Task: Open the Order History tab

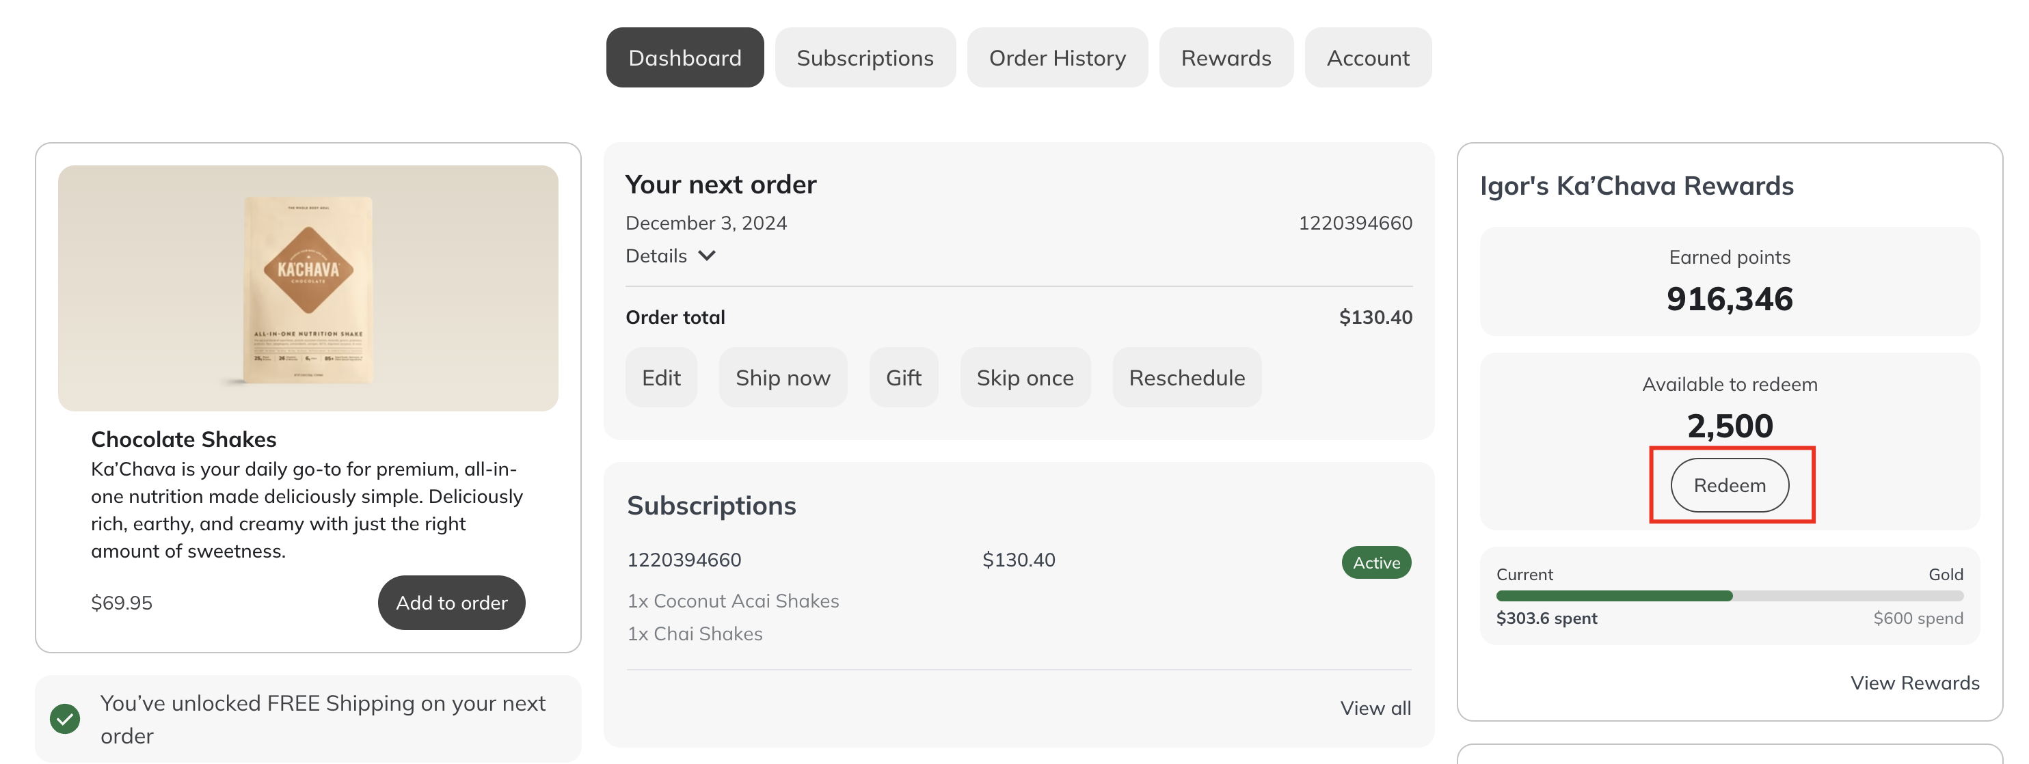Action: 1057,57
